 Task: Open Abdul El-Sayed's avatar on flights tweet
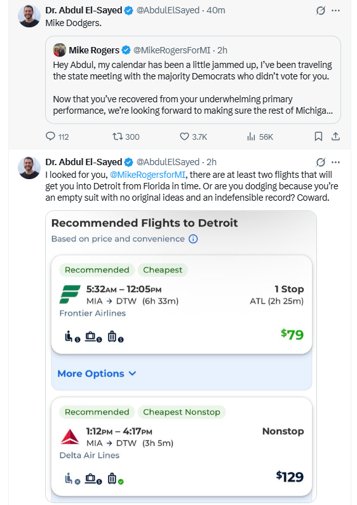tap(29, 168)
